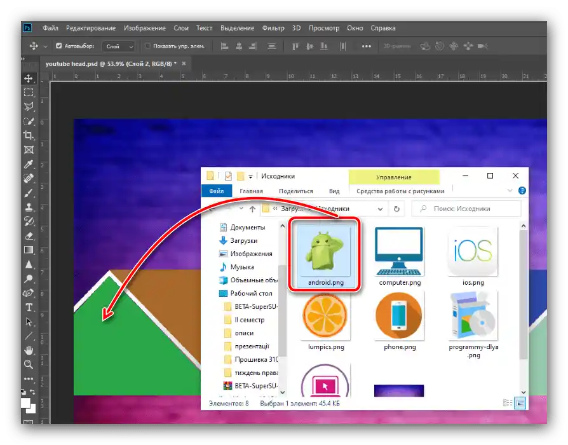Select the Polygonal Lasso tool
The image size is (568, 445).
29,107
